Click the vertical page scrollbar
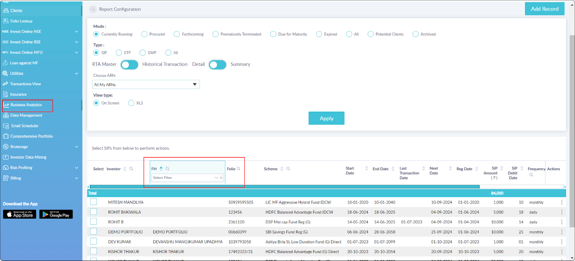 coord(572,131)
